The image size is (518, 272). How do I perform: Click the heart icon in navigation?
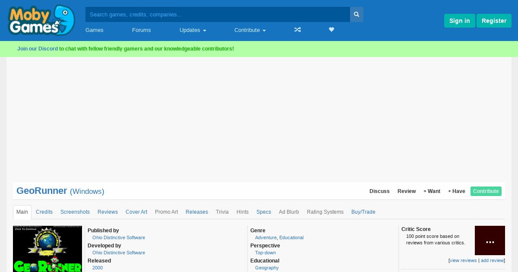[x=332, y=30]
